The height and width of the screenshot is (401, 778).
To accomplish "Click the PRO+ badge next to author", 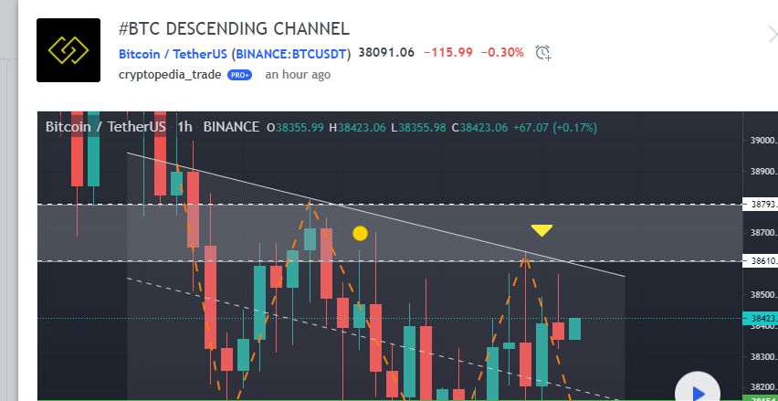I will (239, 75).
